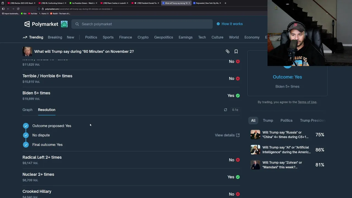The width and height of the screenshot is (352, 198).
Task: Click the magnifier icon in the search bar
Action: 77,24
